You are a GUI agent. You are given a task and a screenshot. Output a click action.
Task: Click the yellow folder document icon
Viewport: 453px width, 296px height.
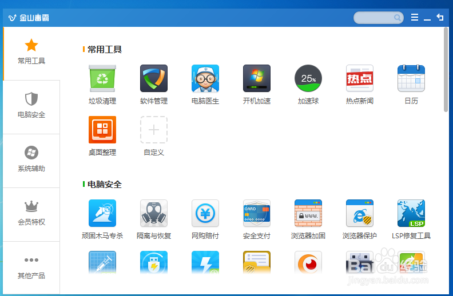pyautogui.click(x=257, y=262)
